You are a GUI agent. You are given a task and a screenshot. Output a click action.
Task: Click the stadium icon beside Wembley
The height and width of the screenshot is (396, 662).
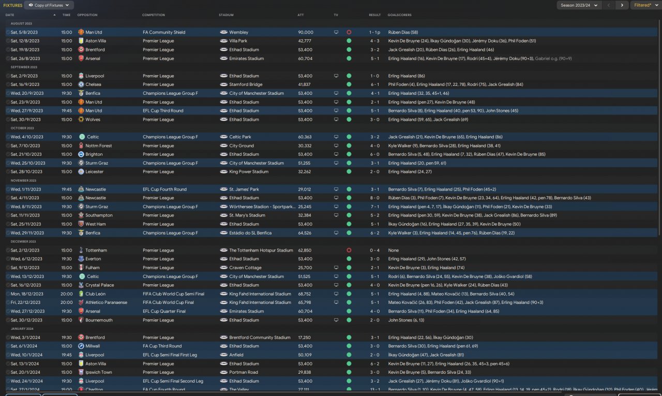[x=223, y=32]
